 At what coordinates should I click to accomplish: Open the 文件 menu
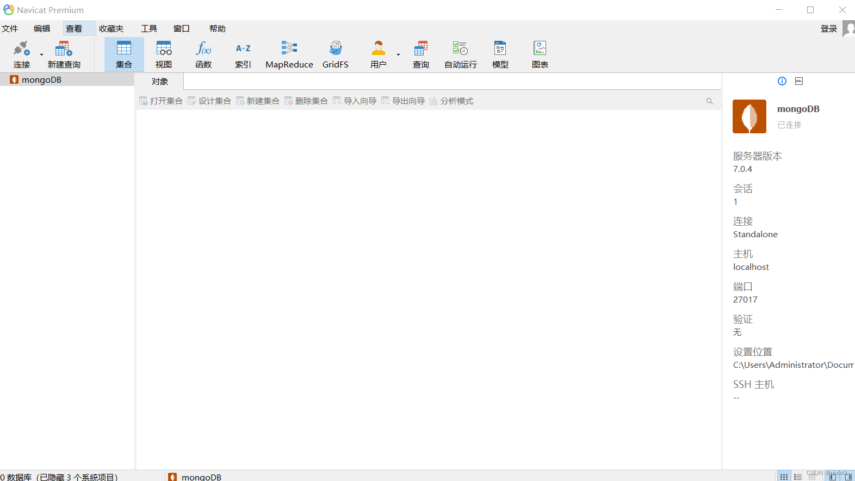click(x=10, y=28)
